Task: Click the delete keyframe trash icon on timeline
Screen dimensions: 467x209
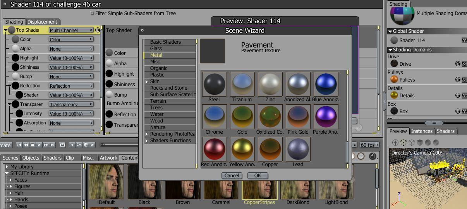Action: click(86, 145)
